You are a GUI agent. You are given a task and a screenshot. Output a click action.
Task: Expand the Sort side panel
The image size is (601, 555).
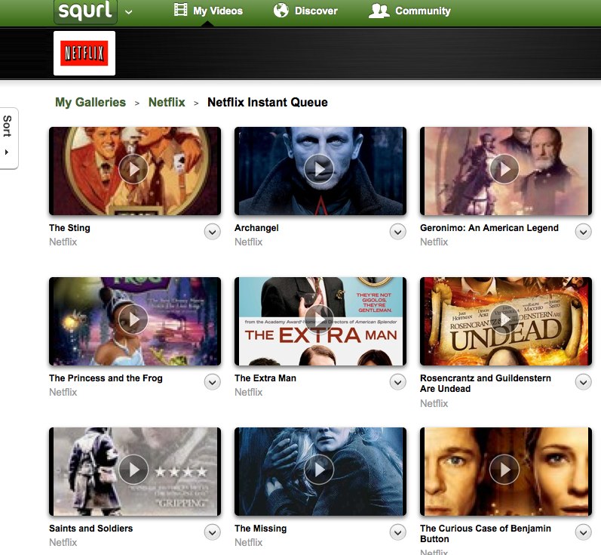(8, 137)
